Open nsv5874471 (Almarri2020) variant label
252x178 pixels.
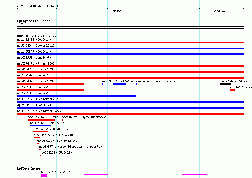tap(37, 63)
